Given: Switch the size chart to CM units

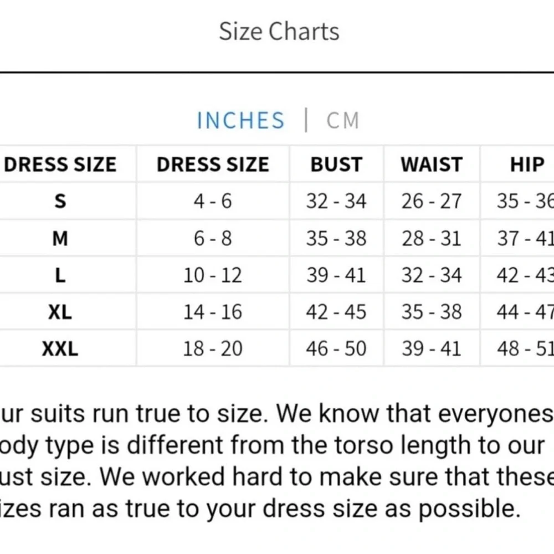Looking at the screenshot, I should pos(342,120).
